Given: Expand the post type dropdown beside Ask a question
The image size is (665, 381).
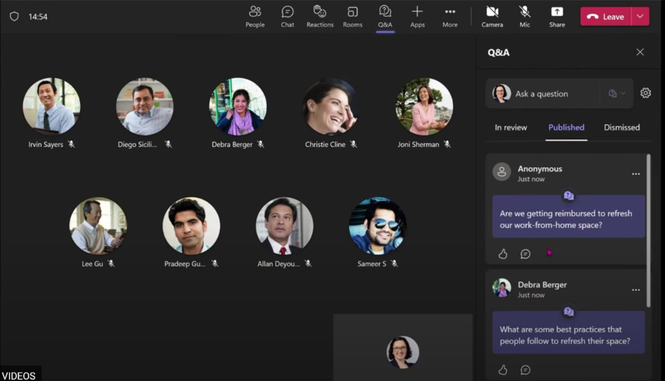Looking at the screenshot, I should tap(616, 93).
